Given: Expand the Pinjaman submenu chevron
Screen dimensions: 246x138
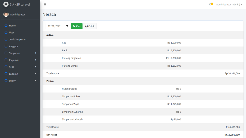Looking at the screenshot, I should click(36, 60).
